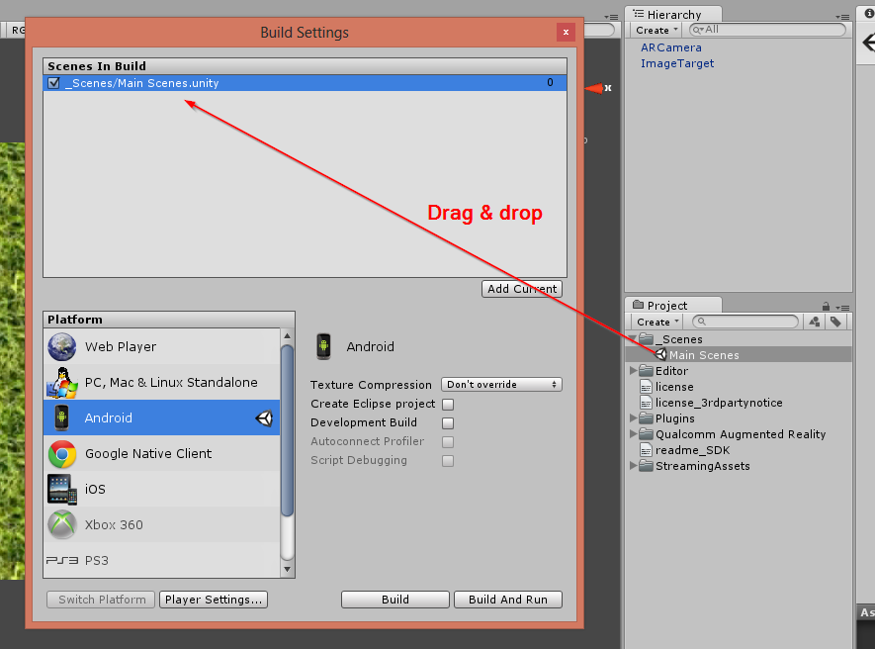Image resolution: width=875 pixels, height=649 pixels.
Task: Open Player Settings
Action: pos(215,600)
